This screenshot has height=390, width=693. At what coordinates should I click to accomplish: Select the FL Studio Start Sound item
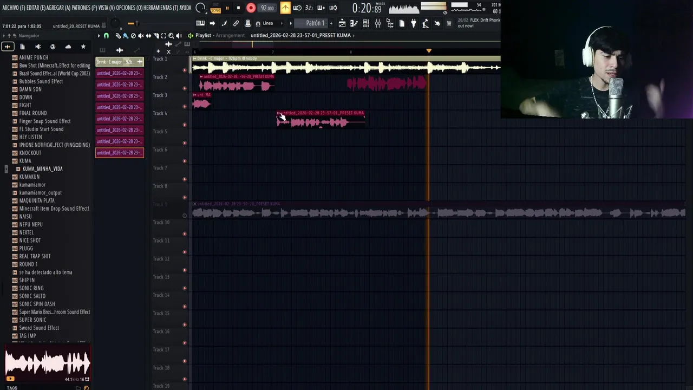[41, 129]
